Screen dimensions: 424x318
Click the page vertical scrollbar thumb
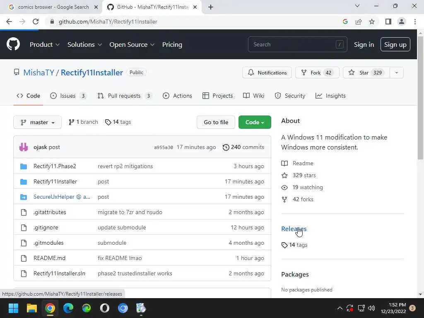[420, 97]
